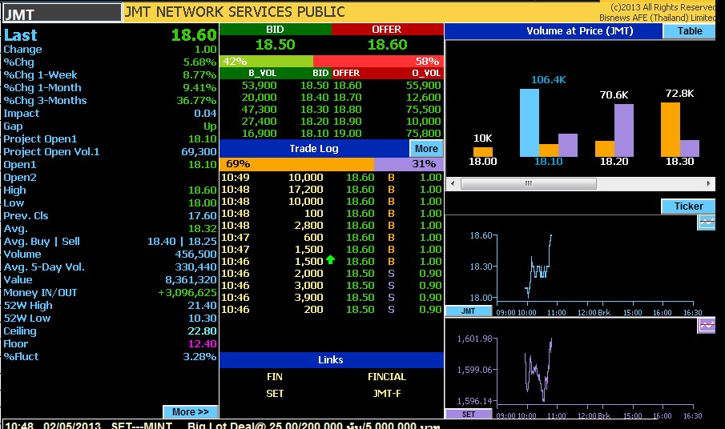The image size is (725, 429).
Task: Click the 10:46 trade of 3,900 shares
Action: (331, 298)
